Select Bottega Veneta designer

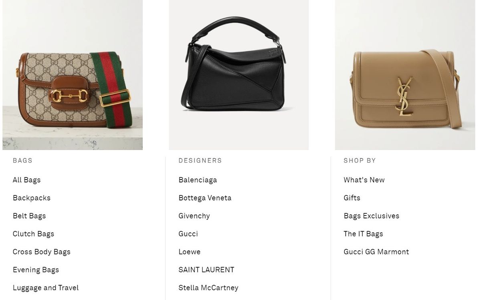(x=205, y=198)
